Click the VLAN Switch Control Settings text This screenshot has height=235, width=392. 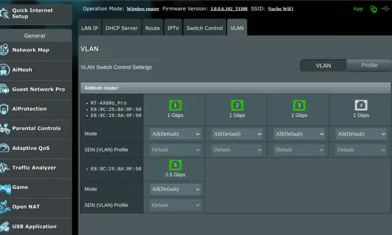click(x=116, y=67)
